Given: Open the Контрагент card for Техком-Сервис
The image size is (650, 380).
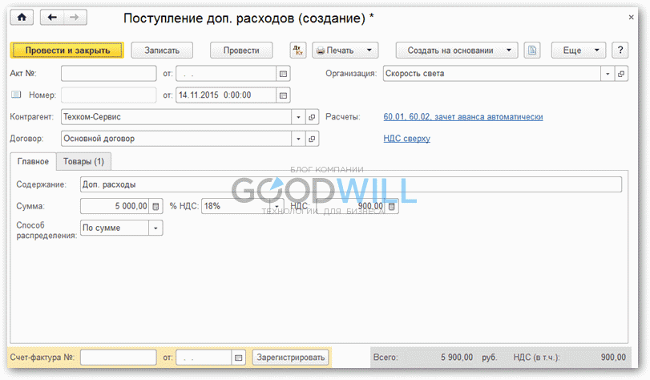Looking at the screenshot, I should [313, 117].
